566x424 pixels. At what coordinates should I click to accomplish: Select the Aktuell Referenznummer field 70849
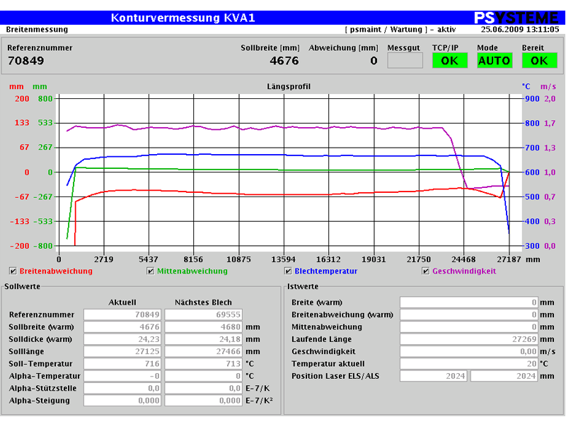click(122, 314)
